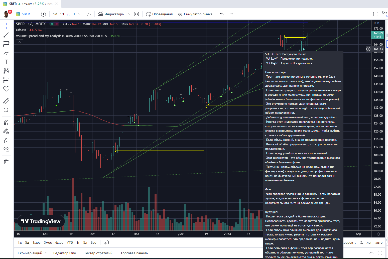Viewport: 388px width, 259px height.
Task: Click the Volume Spread and My Analysis legend
Action: tap(61, 36)
